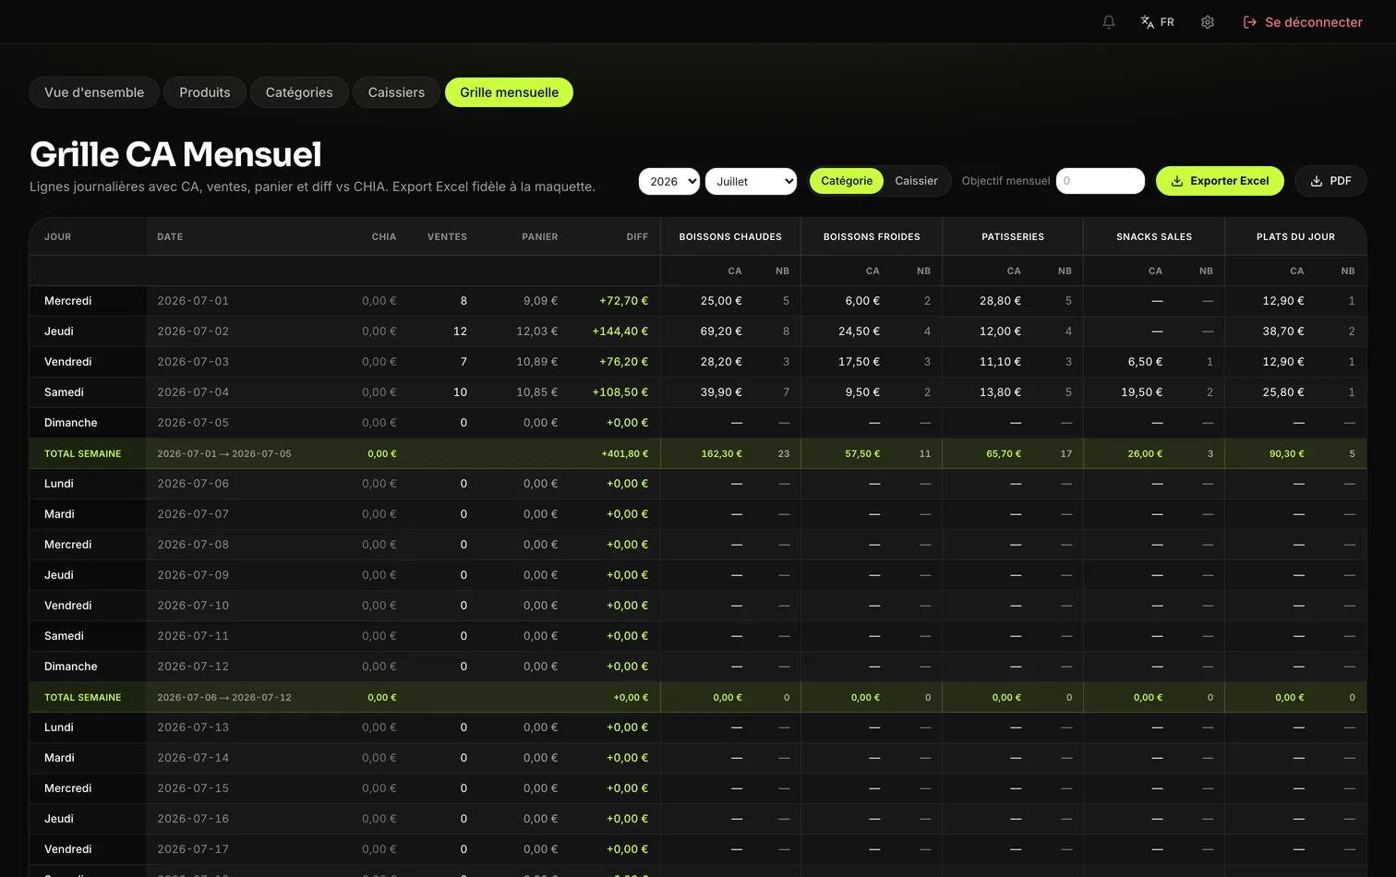Select date cell 2026-07-11

193,636
